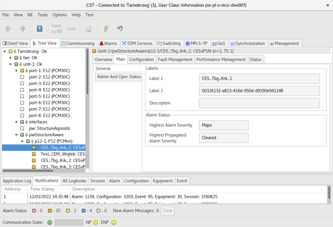Expand the fan tree node

coord(11,58)
